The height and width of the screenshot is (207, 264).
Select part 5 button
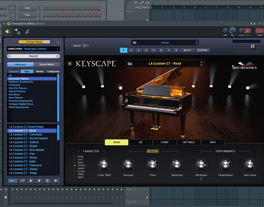[154, 50]
